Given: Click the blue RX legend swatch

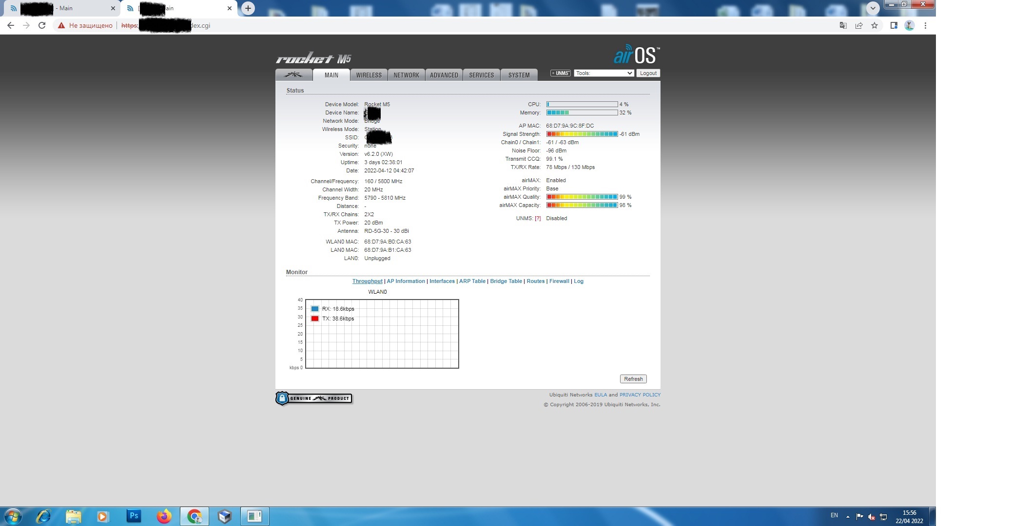Looking at the screenshot, I should 315,309.
